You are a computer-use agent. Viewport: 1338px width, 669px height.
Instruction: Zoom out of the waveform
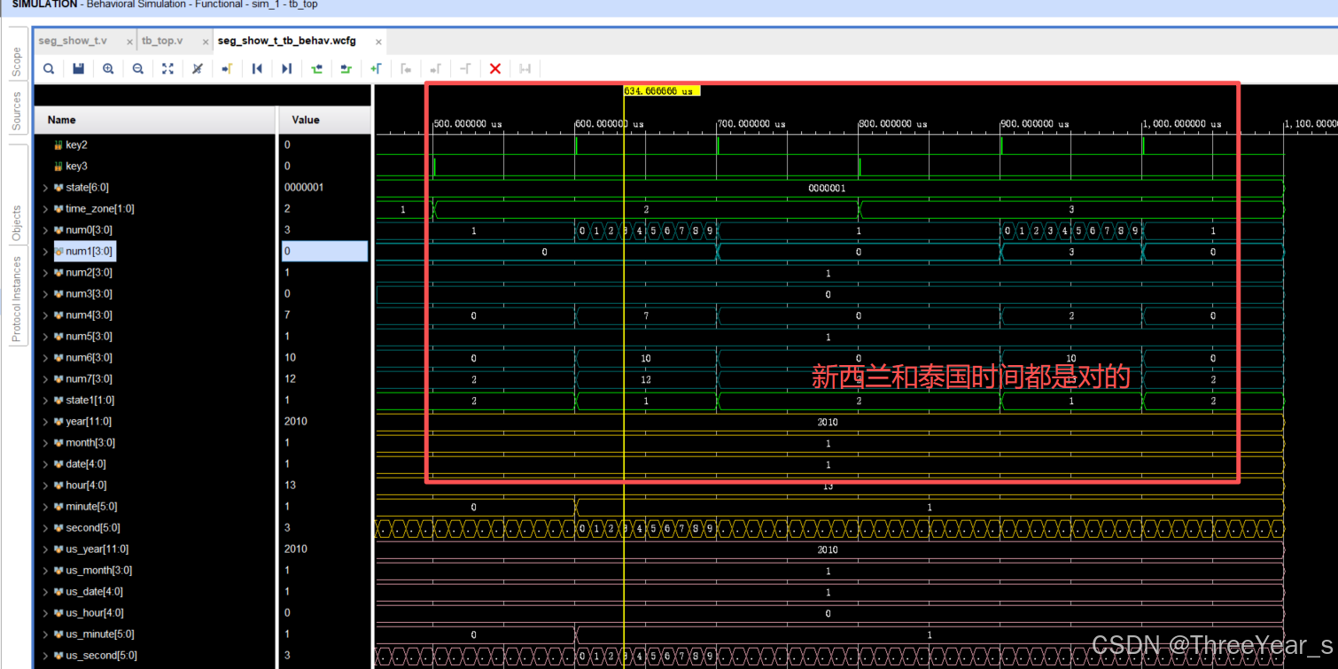click(x=138, y=68)
